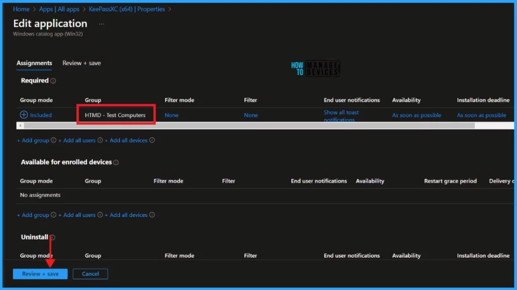Click the Group column header in Required table
This screenshot has height=290, width=517.
click(93, 100)
